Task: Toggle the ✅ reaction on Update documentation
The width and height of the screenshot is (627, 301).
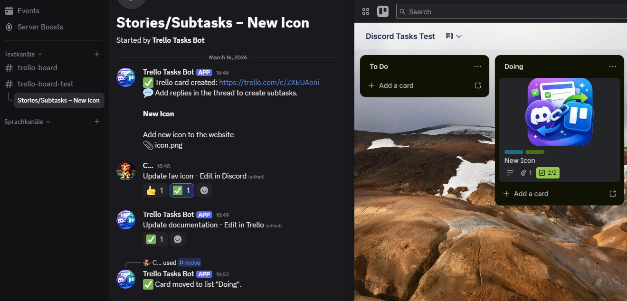Action: click(155, 239)
